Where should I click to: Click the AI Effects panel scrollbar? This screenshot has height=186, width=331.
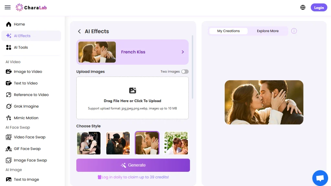192,67
